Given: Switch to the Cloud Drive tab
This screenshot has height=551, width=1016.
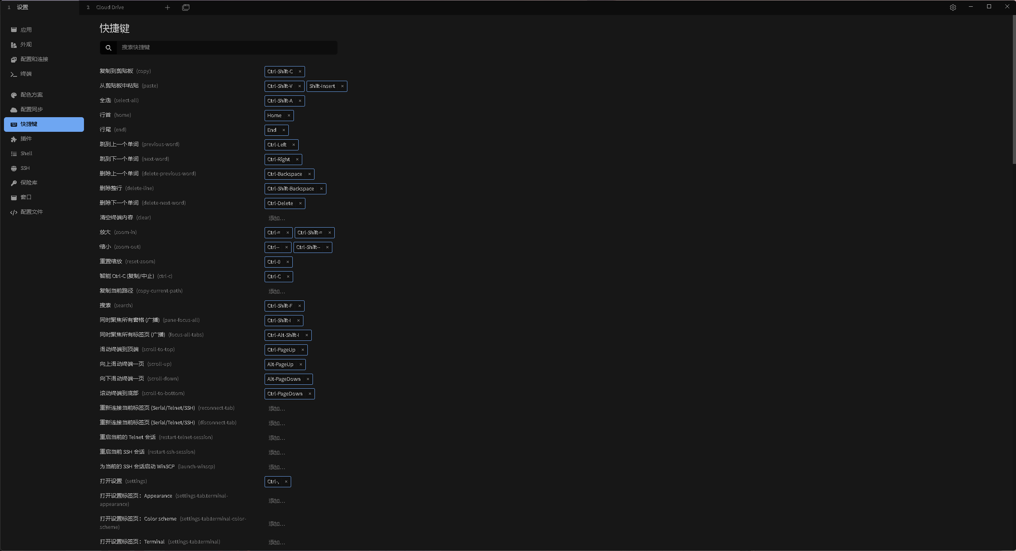Looking at the screenshot, I should pyautogui.click(x=110, y=8).
